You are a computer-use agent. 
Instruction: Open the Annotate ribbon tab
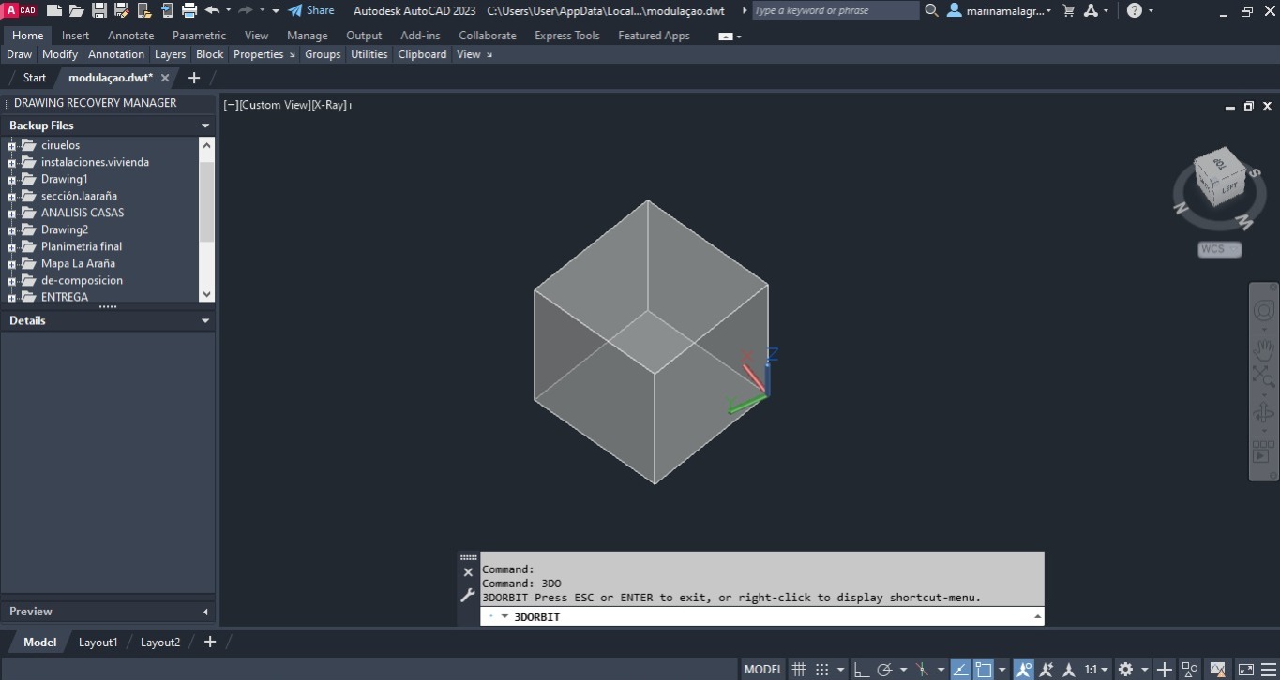131,36
